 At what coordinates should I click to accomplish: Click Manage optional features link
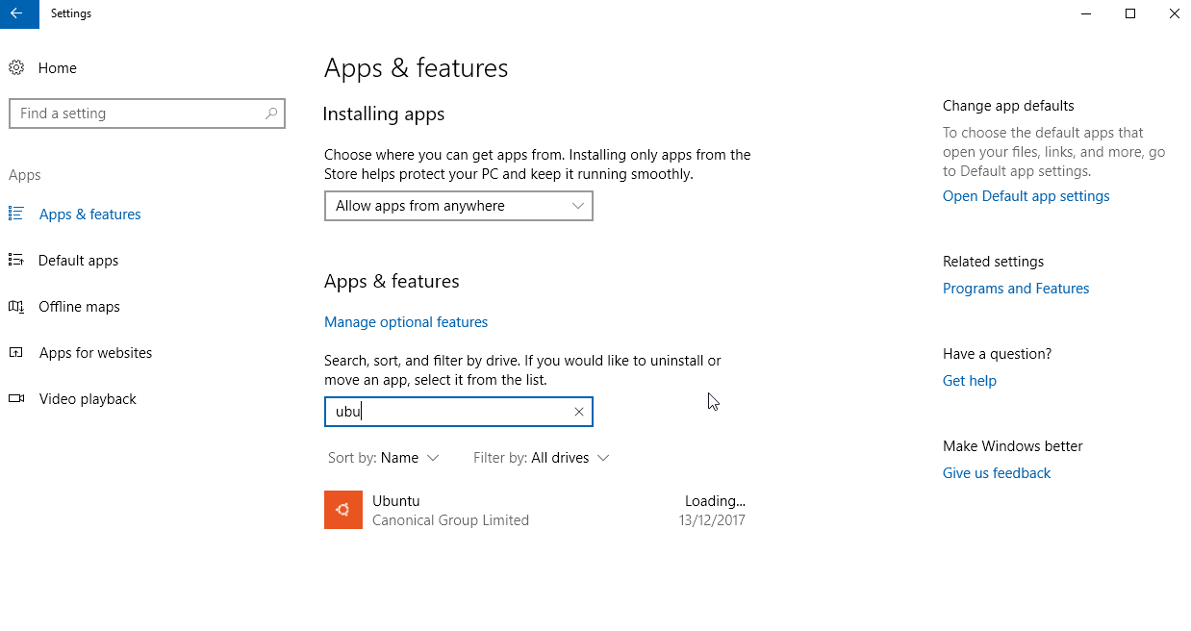click(406, 322)
